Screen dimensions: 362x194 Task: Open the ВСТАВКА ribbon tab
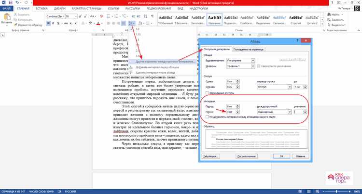click(42, 8)
